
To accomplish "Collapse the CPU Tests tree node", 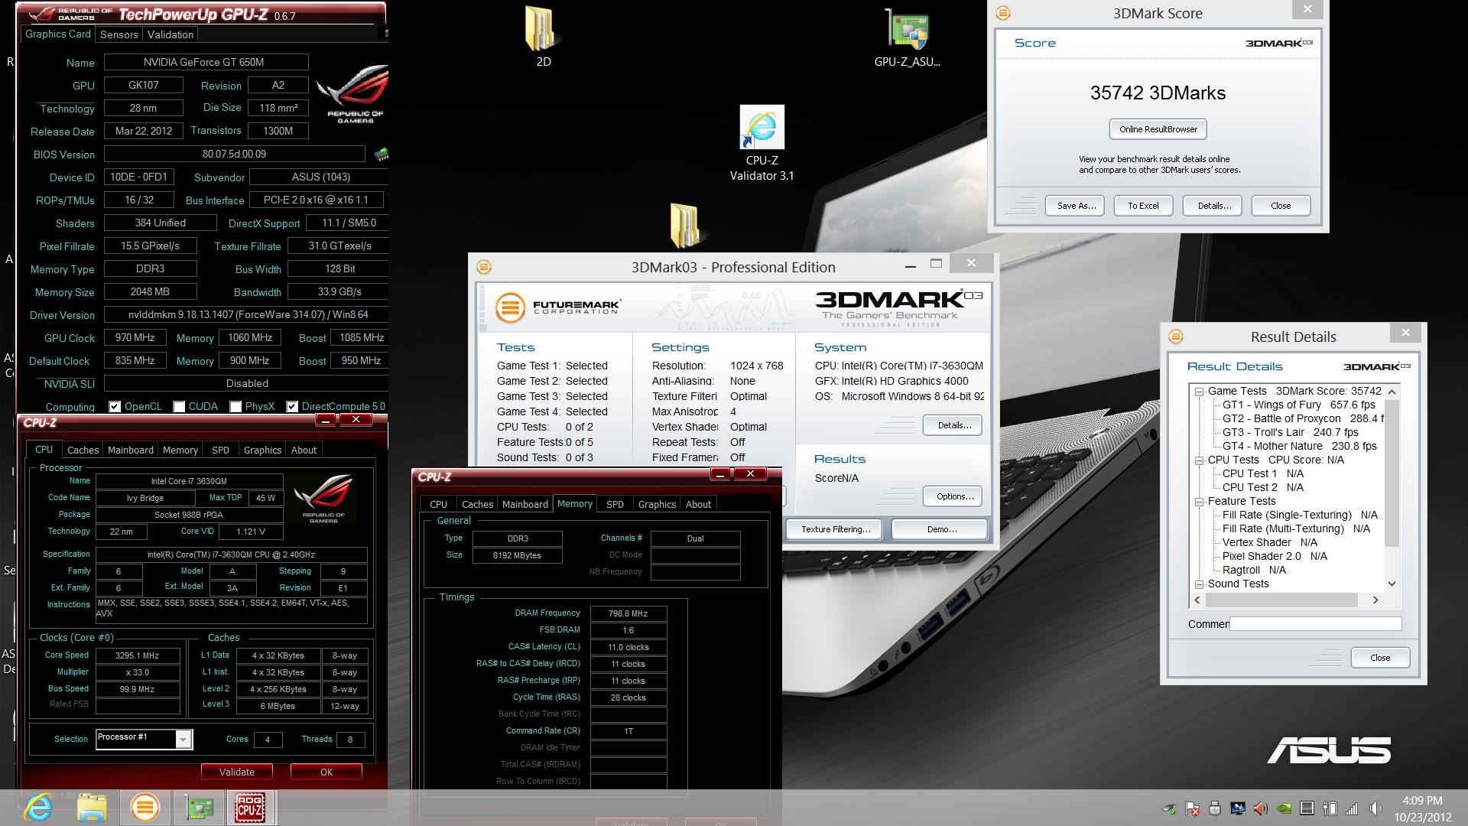I will 1199,460.
